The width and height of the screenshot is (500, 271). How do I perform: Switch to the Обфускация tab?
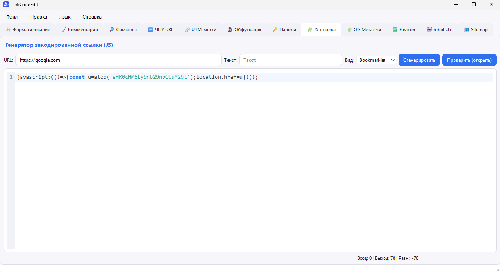[x=245, y=30]
